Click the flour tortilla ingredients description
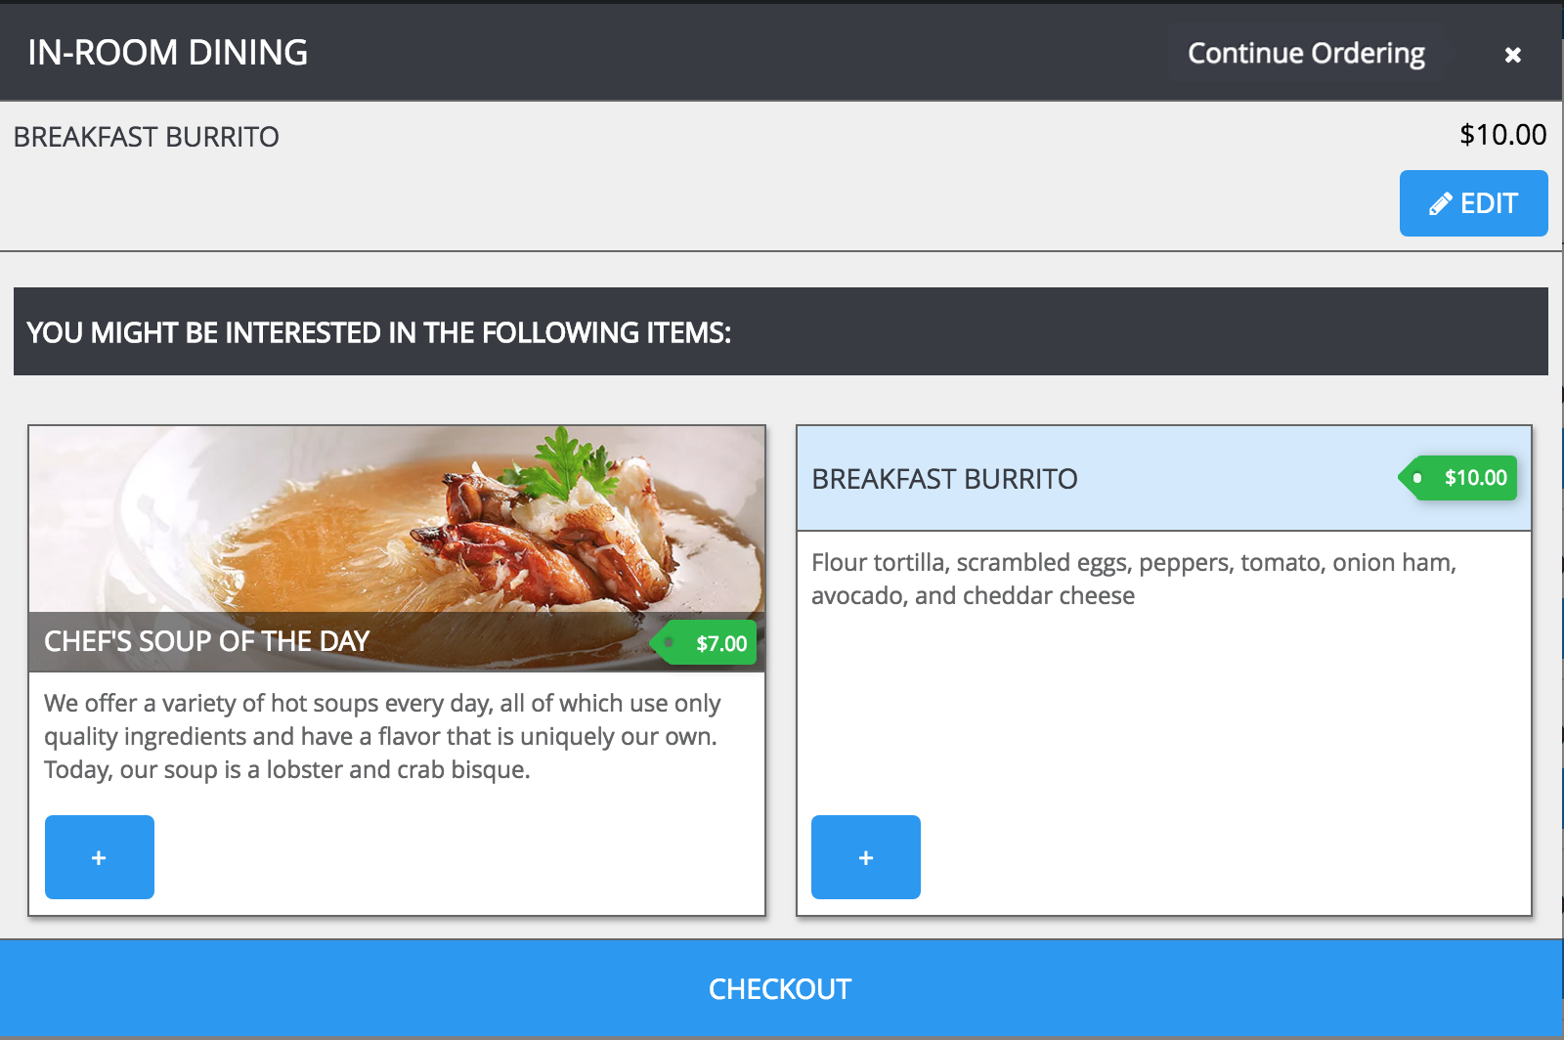The width and height of the screenshot is (1564, 1040). [x=1134, y=579]
